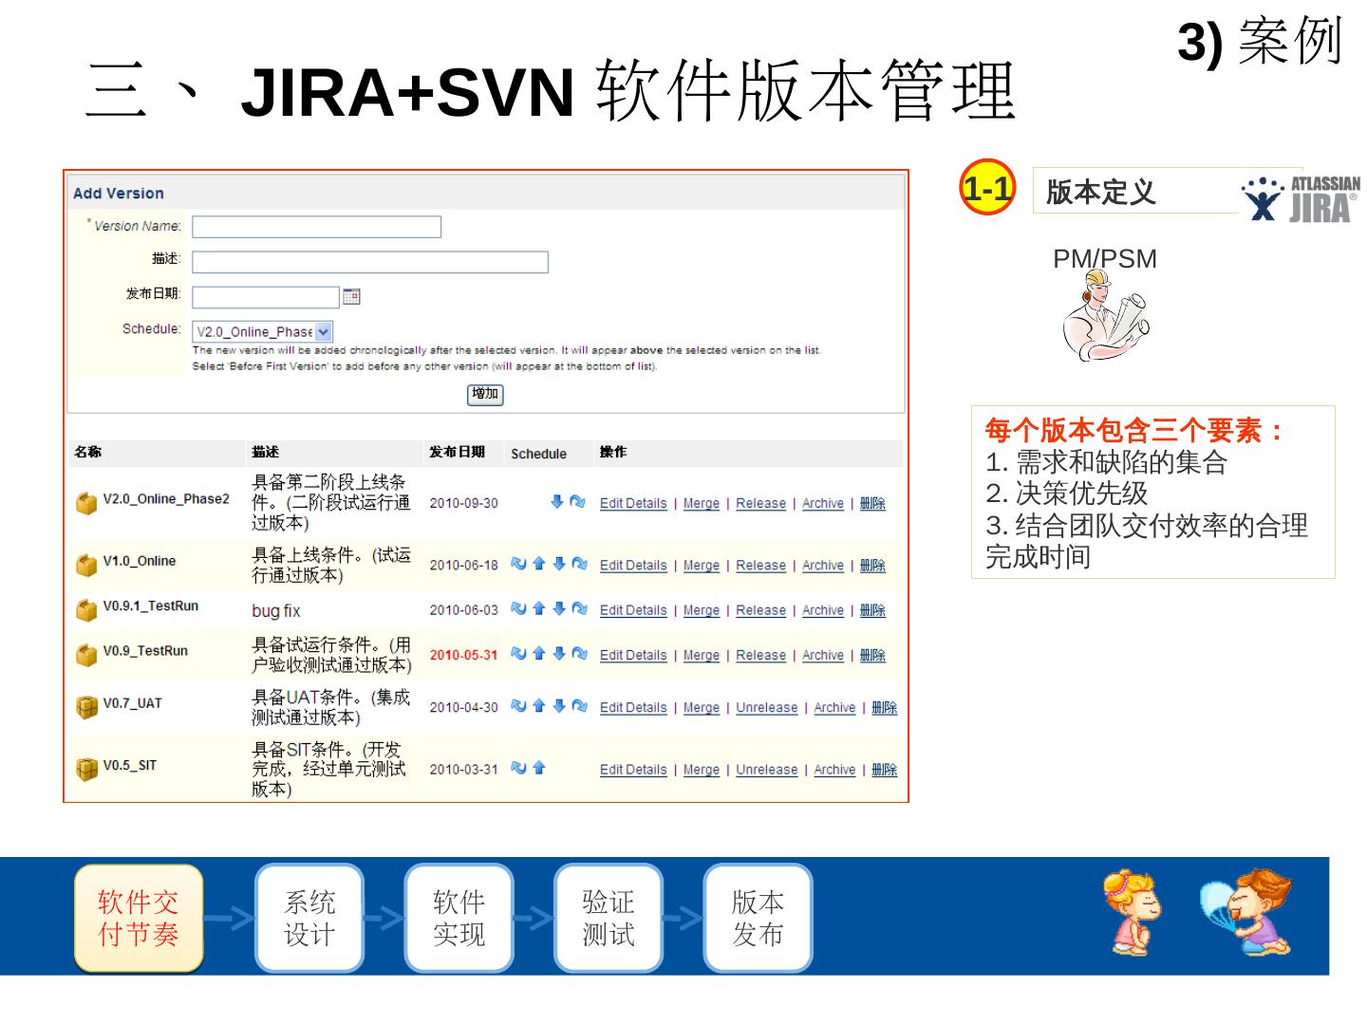Screen dimensions: 1367x1025
Task: Delete V0.7_UAT via 删除 link
Action: point(884,707)
